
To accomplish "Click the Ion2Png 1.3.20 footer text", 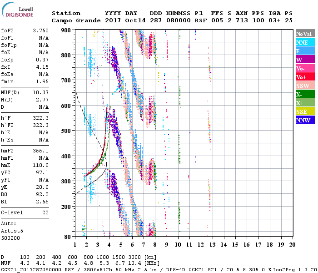I will (x=295, y=270).
